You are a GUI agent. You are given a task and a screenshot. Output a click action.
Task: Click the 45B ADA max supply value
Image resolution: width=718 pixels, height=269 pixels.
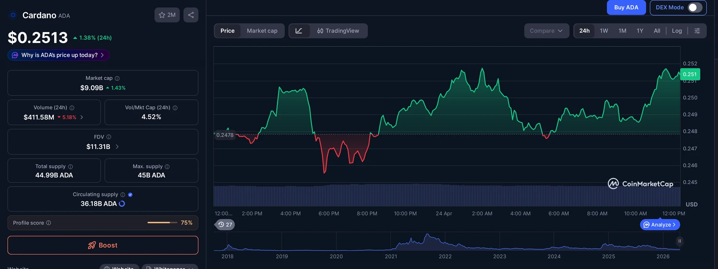(151, 175)
